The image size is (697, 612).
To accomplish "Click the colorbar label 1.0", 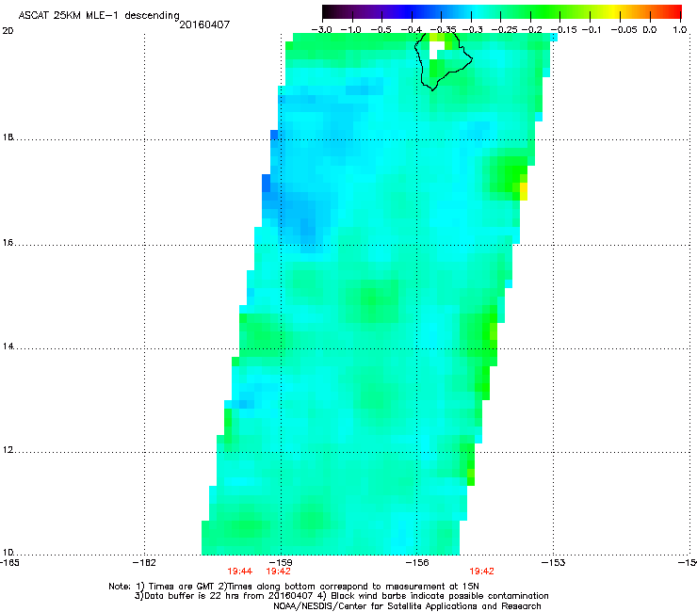I will pos(680,30).
